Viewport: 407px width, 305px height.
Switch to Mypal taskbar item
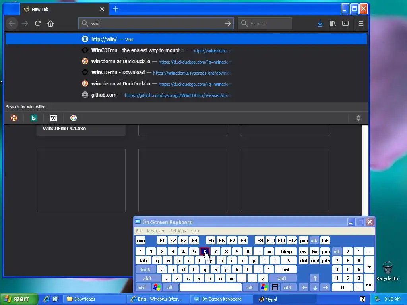(286, 299)
